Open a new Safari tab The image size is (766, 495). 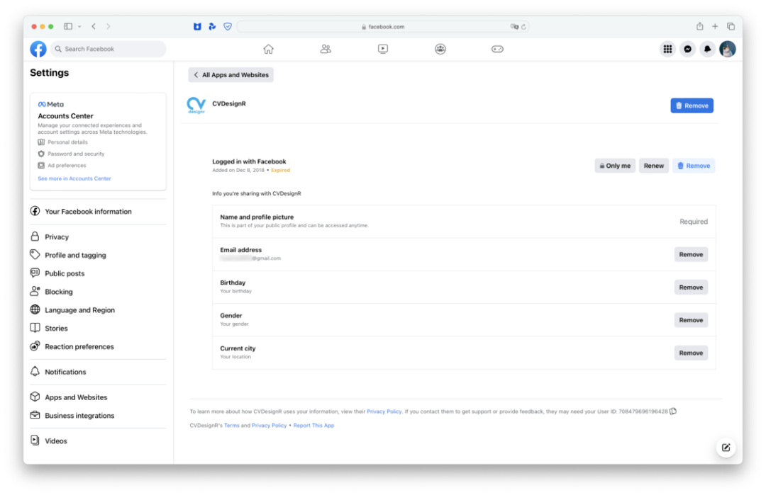715,26
